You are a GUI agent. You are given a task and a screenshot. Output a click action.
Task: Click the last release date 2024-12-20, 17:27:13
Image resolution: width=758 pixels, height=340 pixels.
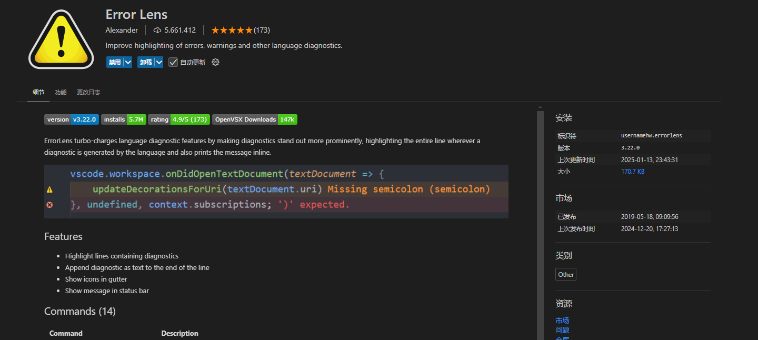650,228
